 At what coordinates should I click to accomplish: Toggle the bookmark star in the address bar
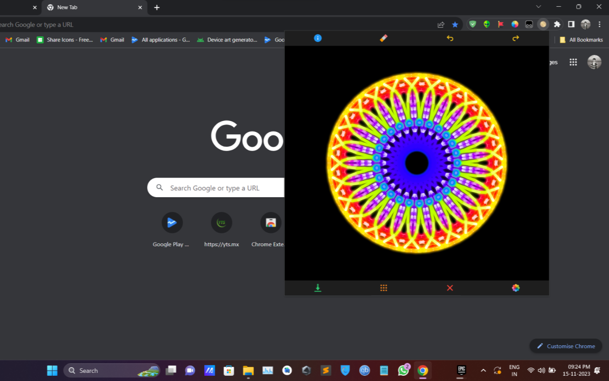455,24
